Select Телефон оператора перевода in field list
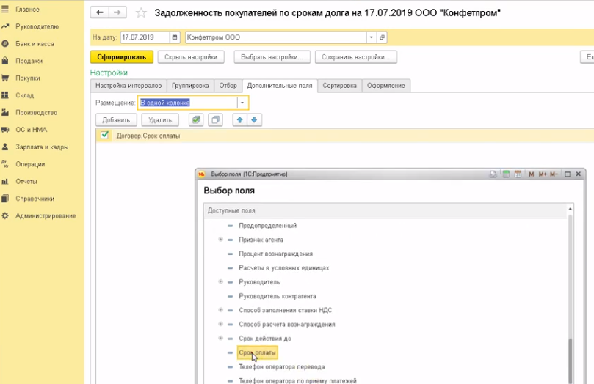This screenshot has width=594, height=384. [281, 366]
